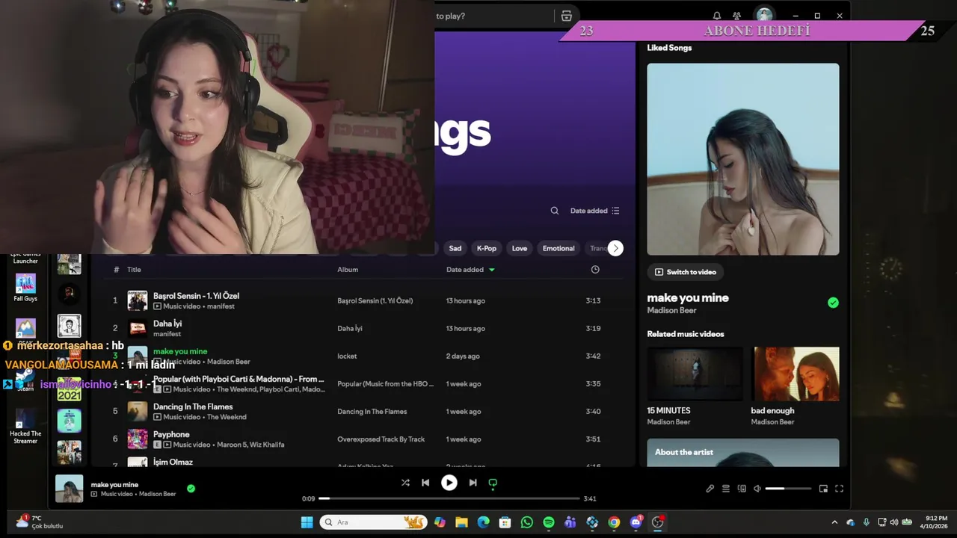Toggle liked checkmark in player bar
The width and height of the screenshot is (957, 538).
pos(191,489)
